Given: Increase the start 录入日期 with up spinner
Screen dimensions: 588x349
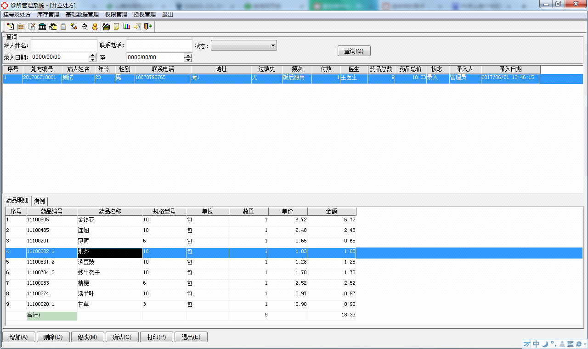Looking at the screenshot, I should coord(92,55).
